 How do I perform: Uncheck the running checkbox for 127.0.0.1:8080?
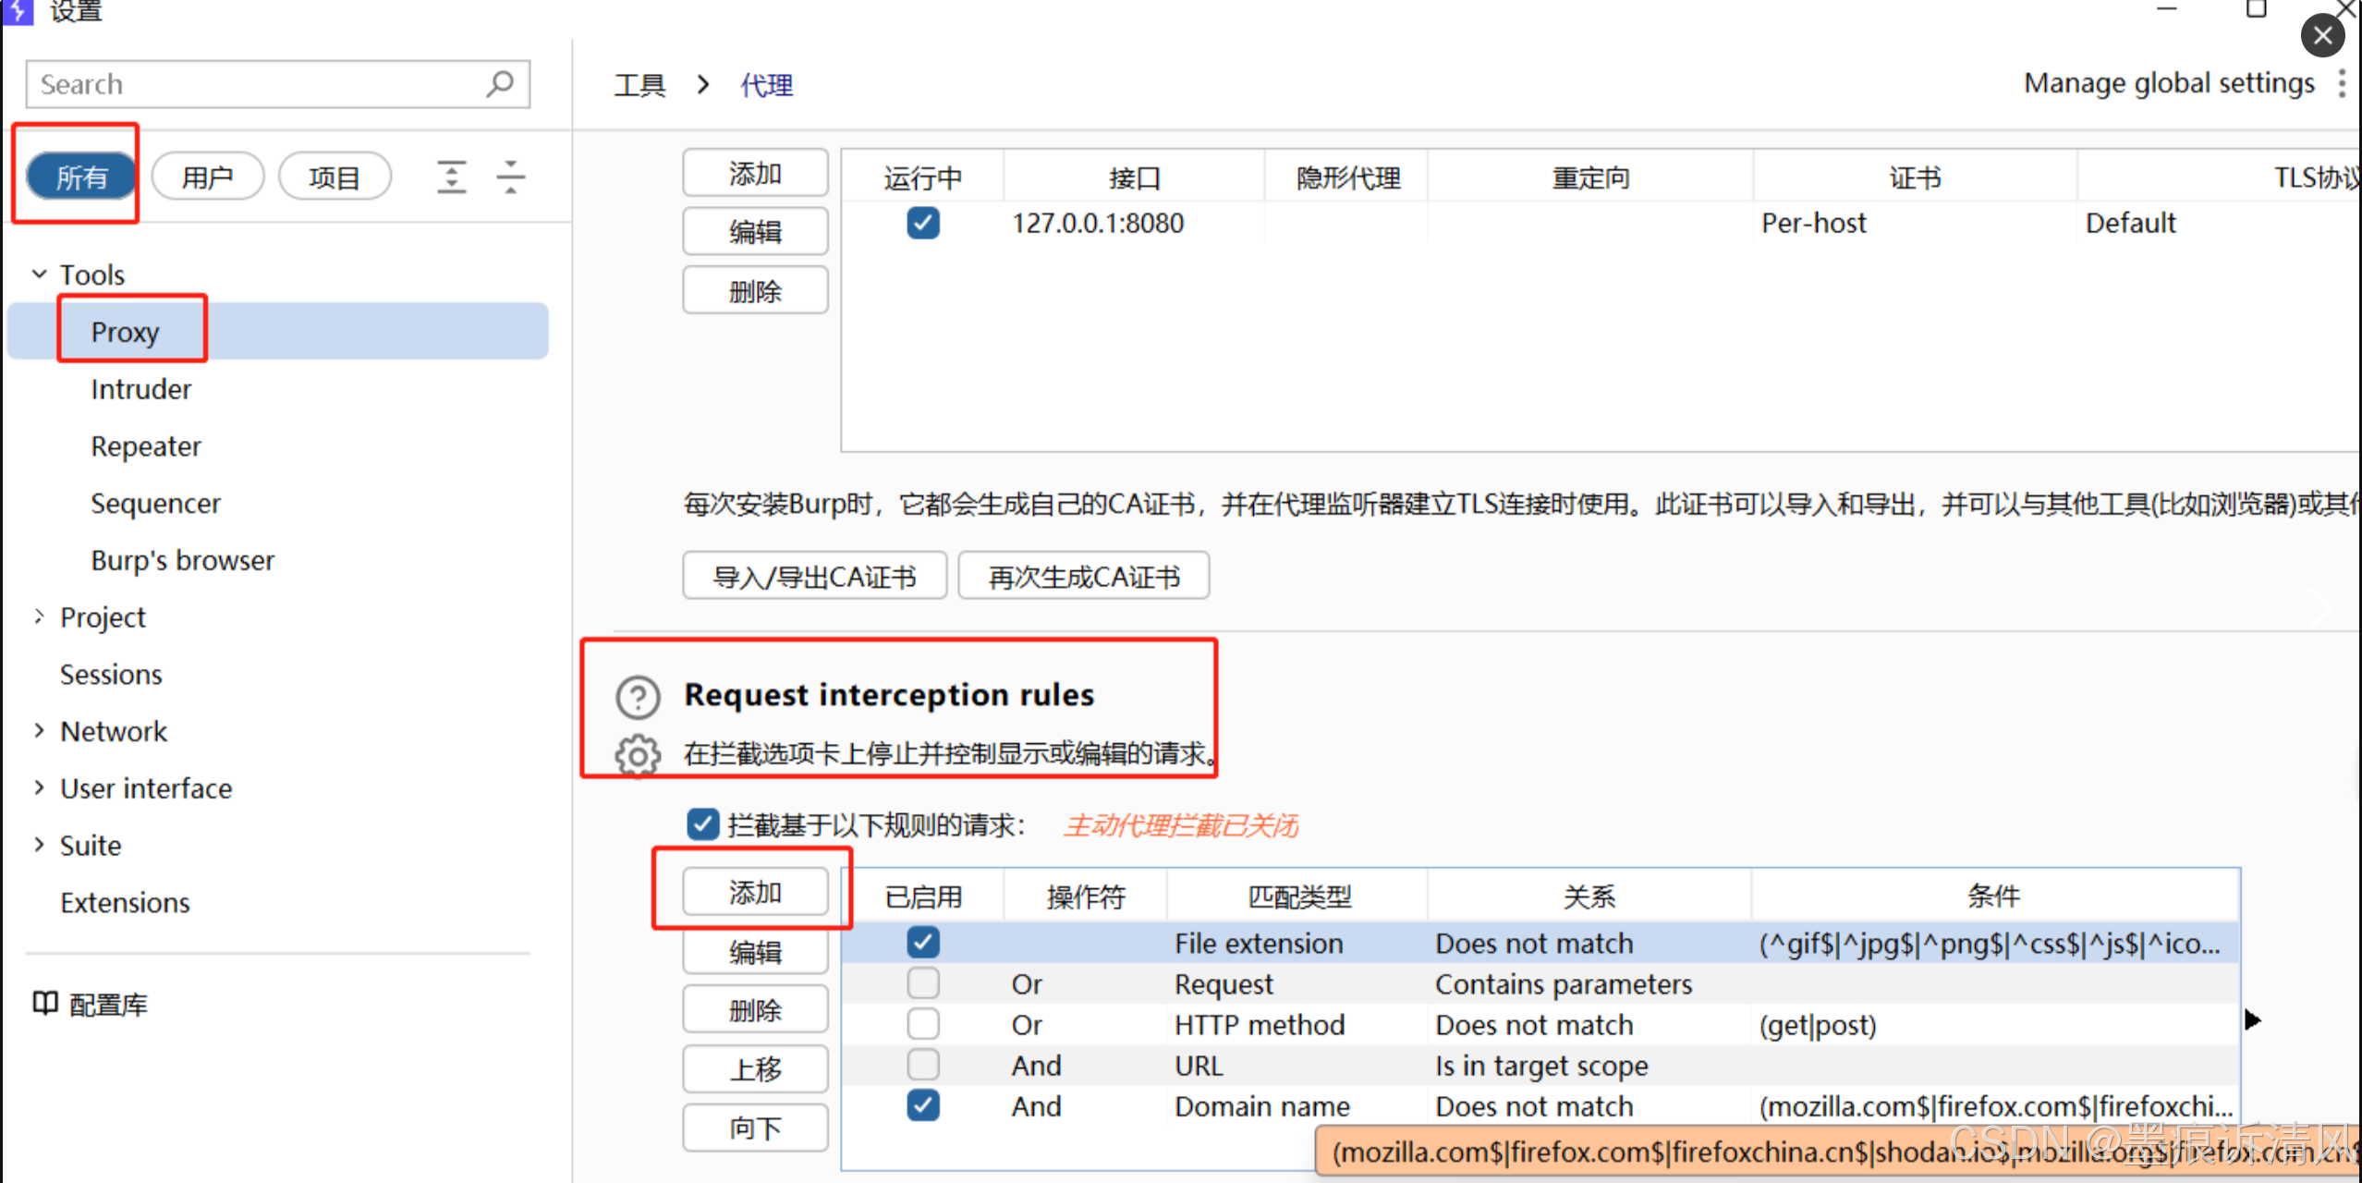tap(922, 223)
